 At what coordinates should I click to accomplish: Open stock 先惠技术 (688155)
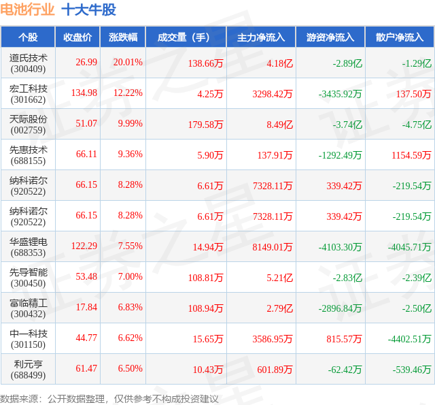[28, 155]
